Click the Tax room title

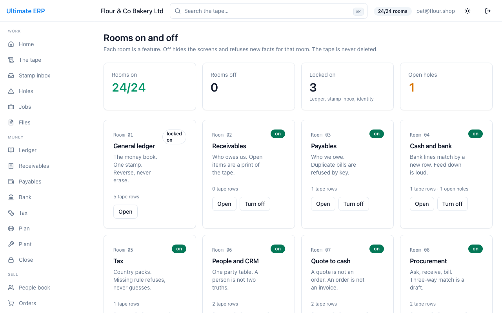(118, 261)
